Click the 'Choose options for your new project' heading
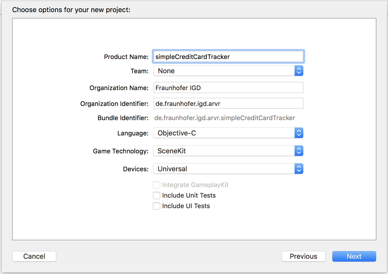Viewport: 388px width, 274px height. tap(71, 10)
